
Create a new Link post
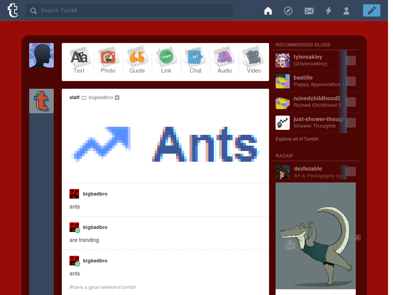(166, 60)
